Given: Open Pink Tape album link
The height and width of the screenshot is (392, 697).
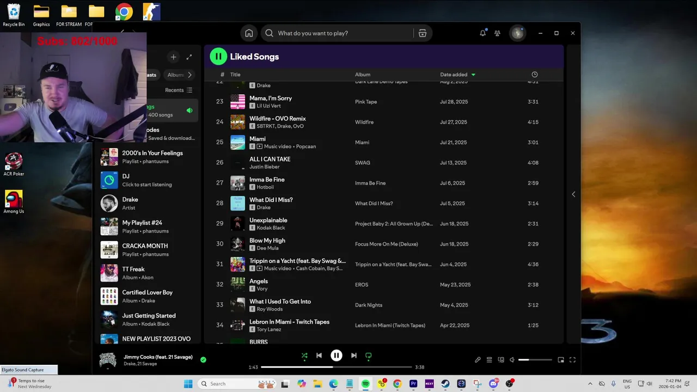Looking at the screenshot, I should click(x=366, y=102).
